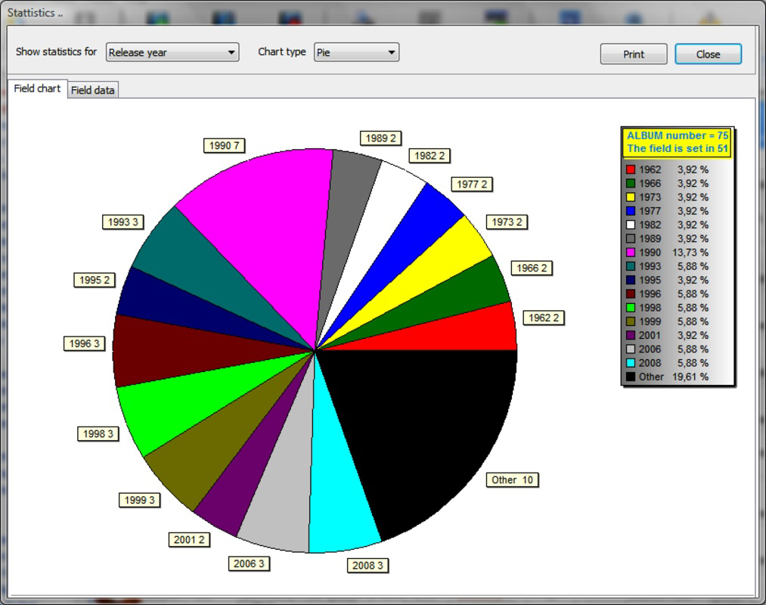Click the '2001 2' slice label

point(189,539)
